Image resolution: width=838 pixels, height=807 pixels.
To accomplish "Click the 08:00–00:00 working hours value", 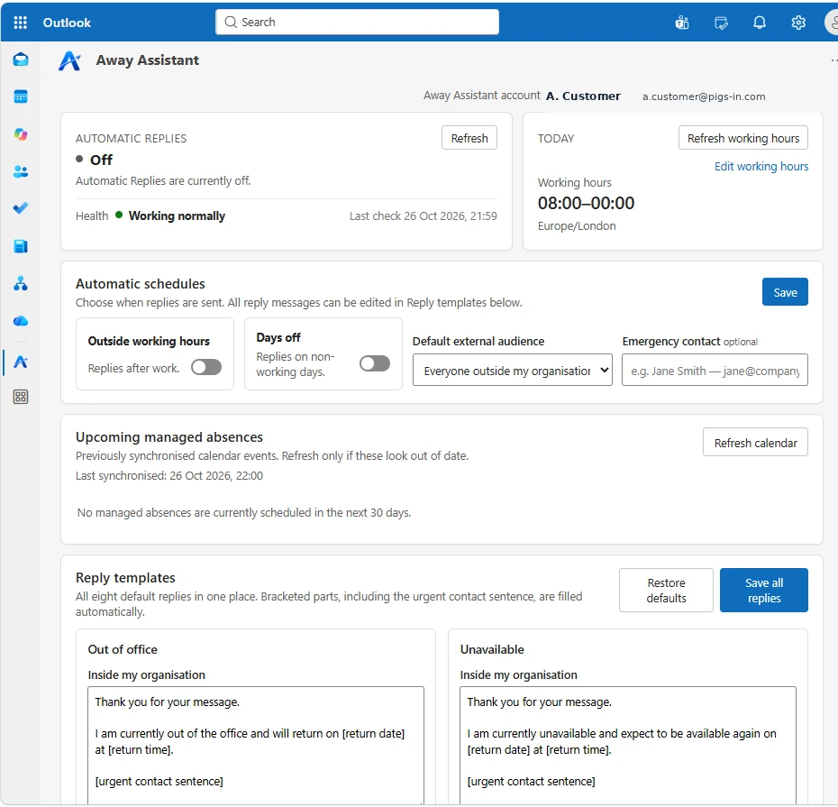I will (x=586, y=203).
